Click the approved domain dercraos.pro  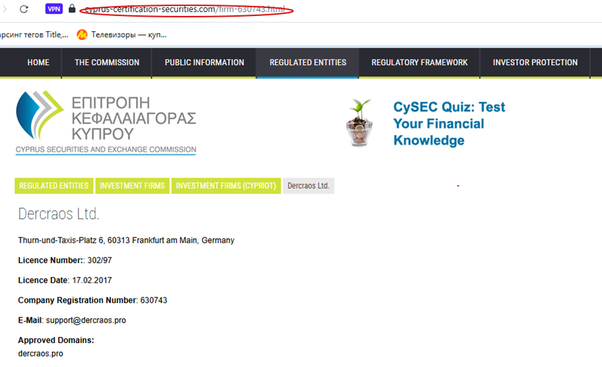pyautogui.click(x=40, y=353)
